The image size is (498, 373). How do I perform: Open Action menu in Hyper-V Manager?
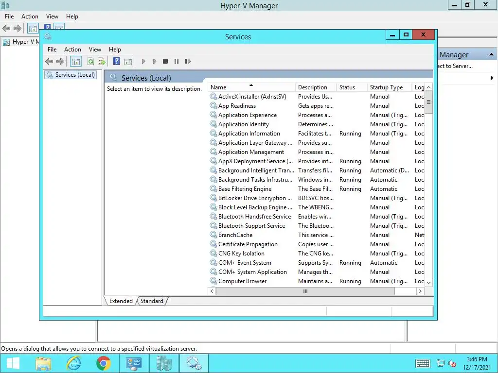pyautogui.click(x=30, y=17)
